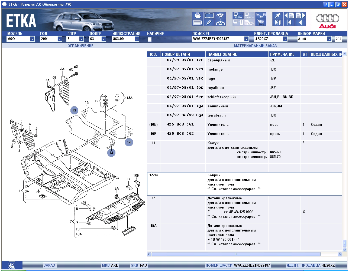Select the Коврик row 12/14
The width and height of the screenshot is (349, 271).
pyautogui.click(x=244, y=184)
